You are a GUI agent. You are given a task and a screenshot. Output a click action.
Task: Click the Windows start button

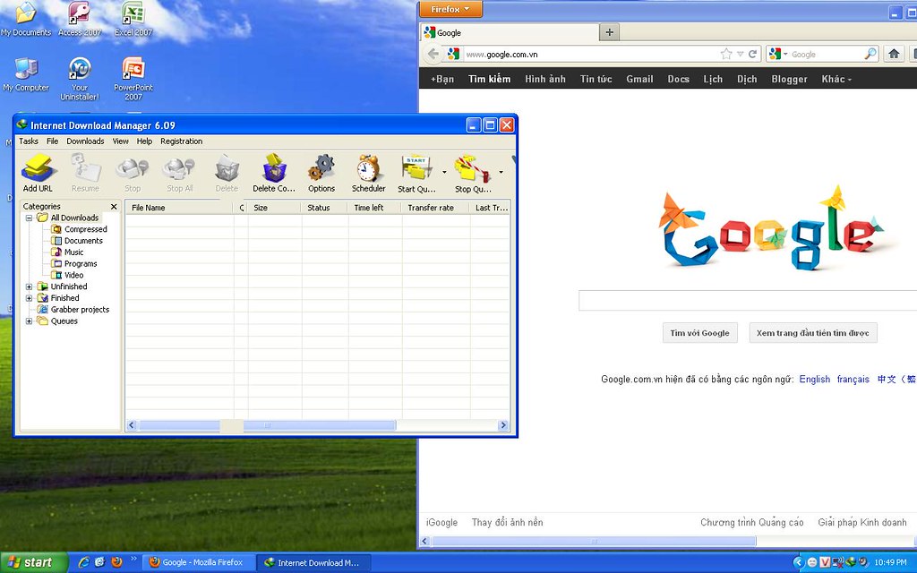[x=33, y=562]
